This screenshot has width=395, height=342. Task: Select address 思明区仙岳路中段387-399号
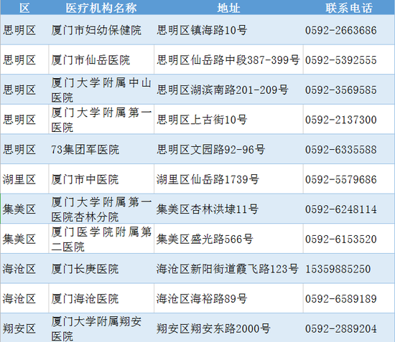tap(228, 60)
